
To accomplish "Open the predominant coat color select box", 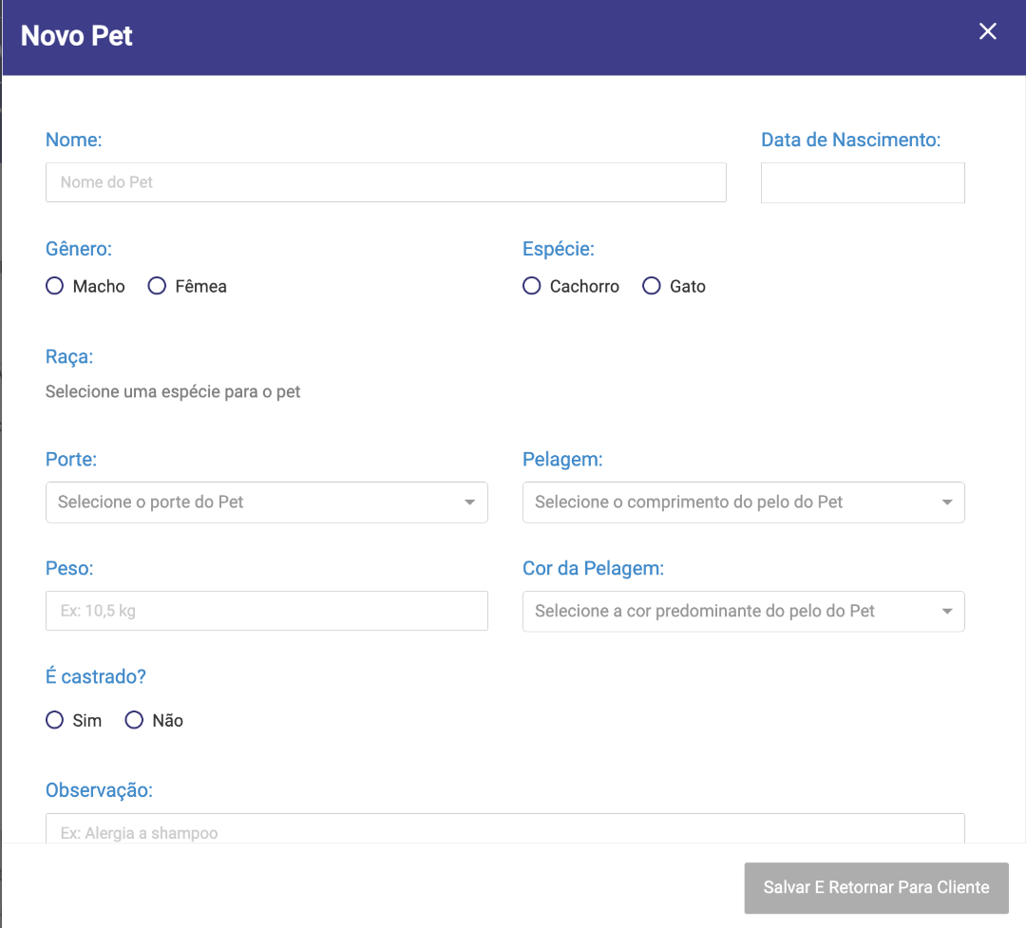I will pos(731,612).
